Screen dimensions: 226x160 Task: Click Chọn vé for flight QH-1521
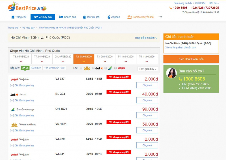147,115
